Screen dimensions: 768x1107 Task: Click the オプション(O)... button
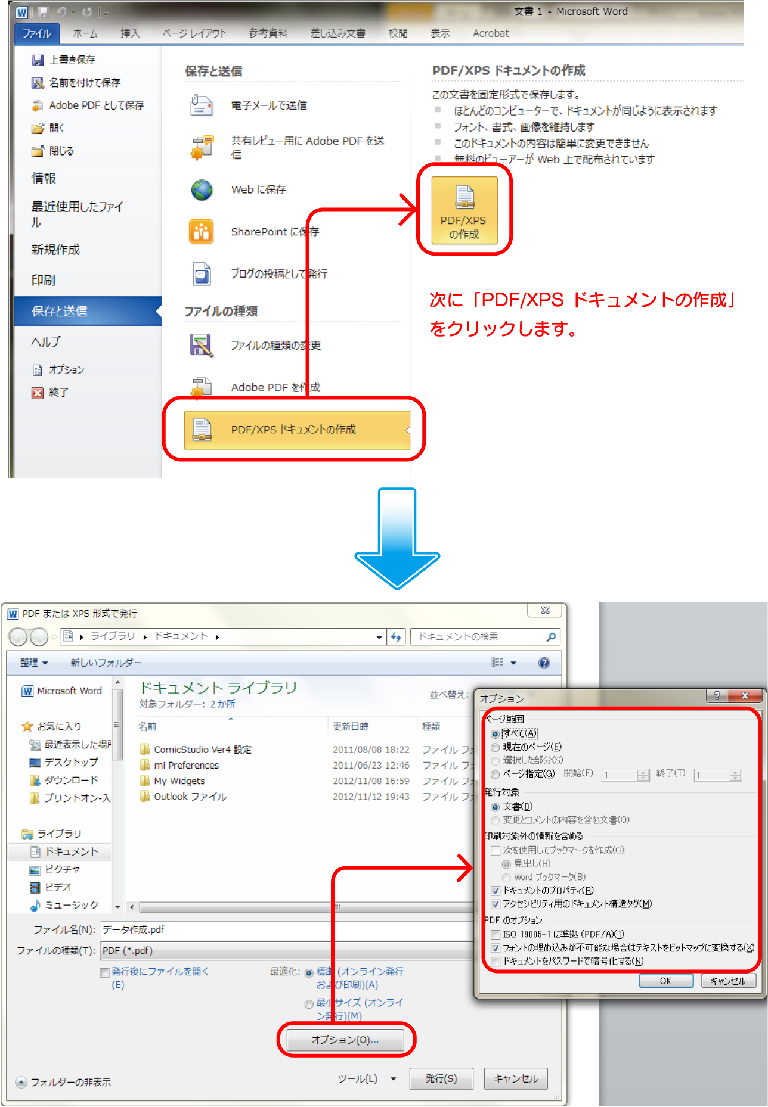tap(345, 1040)
